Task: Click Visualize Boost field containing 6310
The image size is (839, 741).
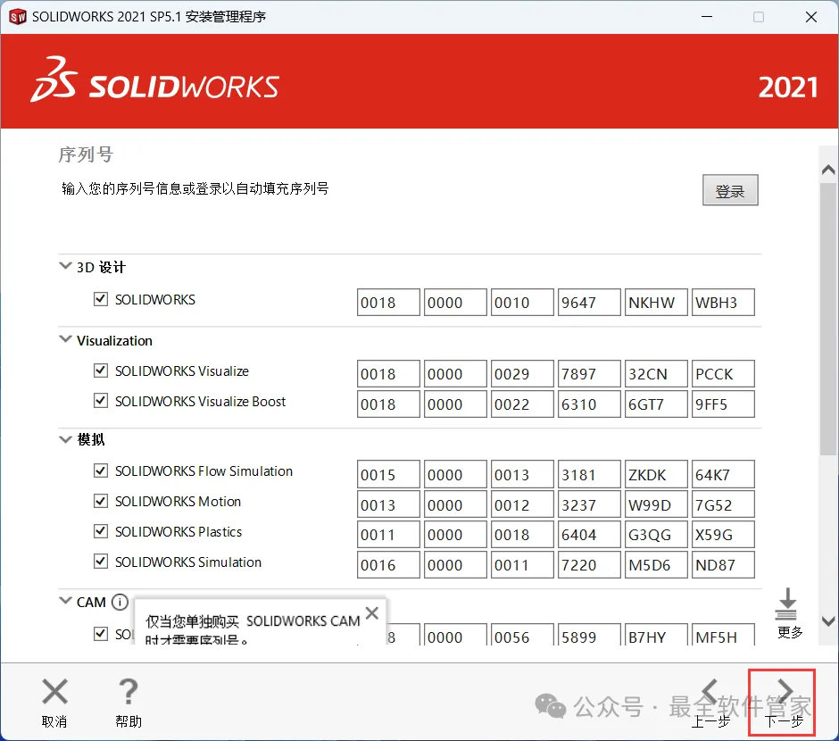Action: 589,404
